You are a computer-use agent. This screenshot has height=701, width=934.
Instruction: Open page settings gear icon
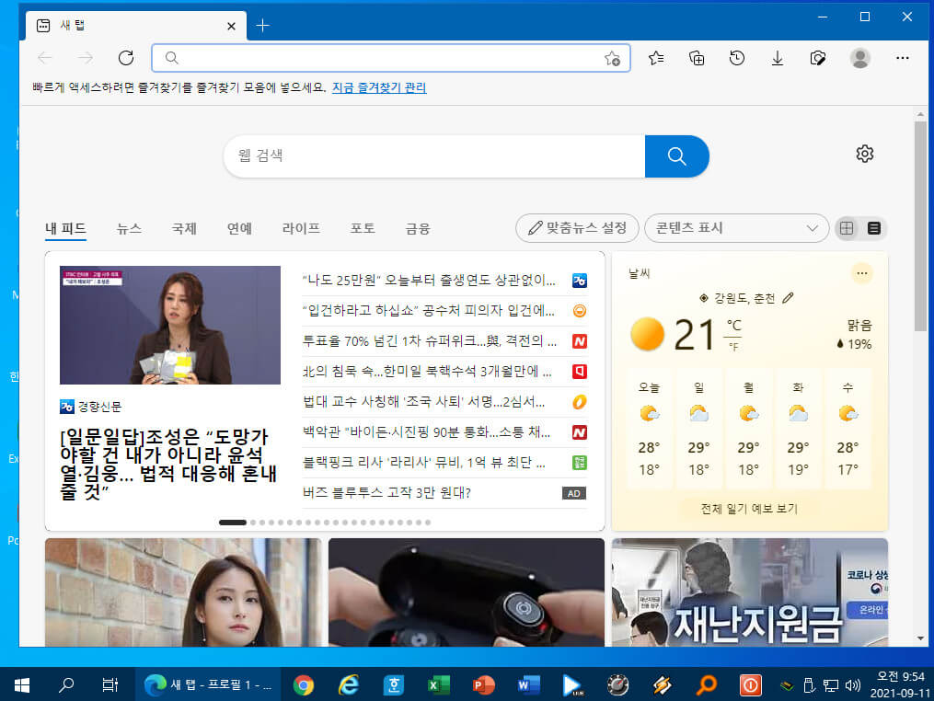tap(864, 154)
